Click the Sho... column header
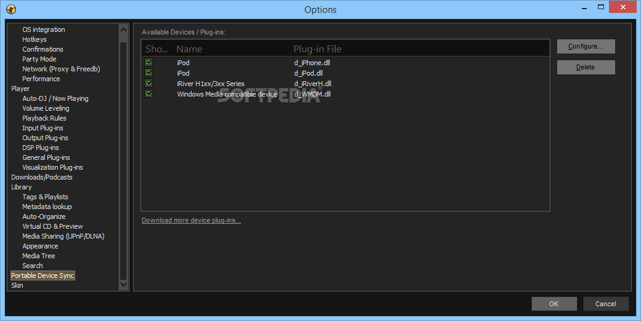641x321 pixels. point(157,49)
